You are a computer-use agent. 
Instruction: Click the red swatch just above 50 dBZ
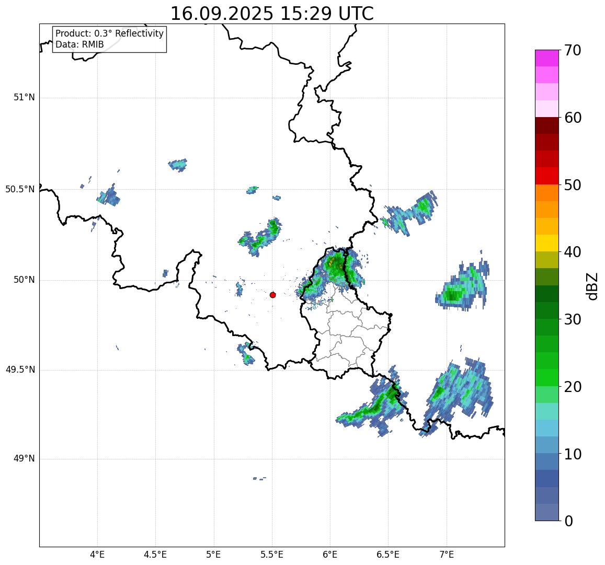(x=547, y=176)
